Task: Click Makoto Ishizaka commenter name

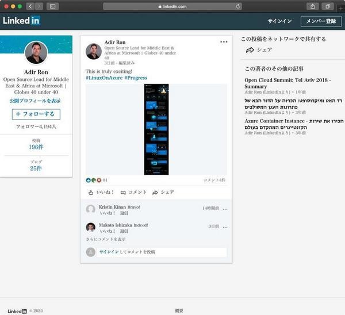Action: (x=116, y=225)
